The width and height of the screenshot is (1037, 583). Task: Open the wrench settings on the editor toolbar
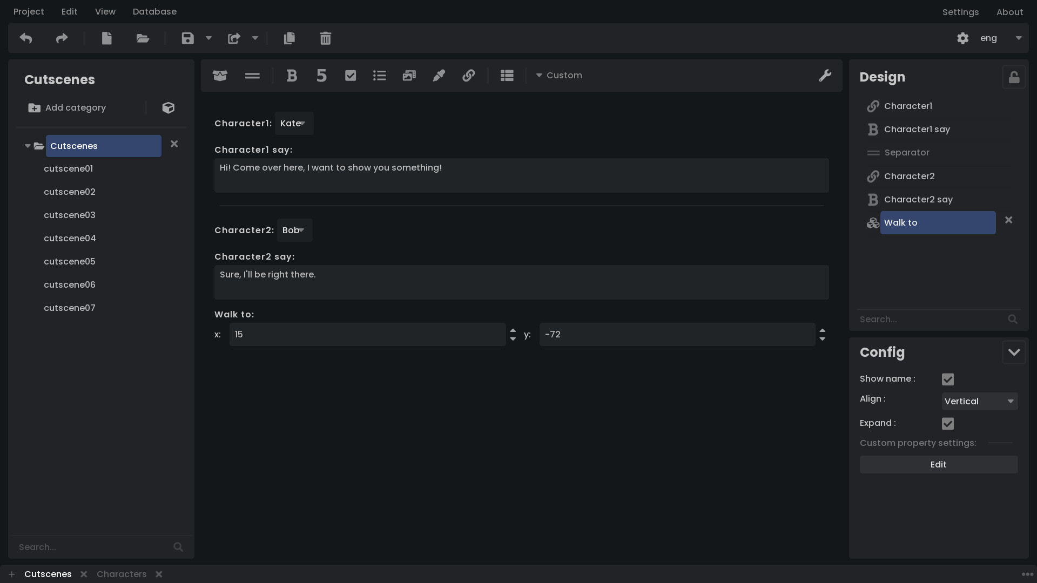(x=825, y=76)
